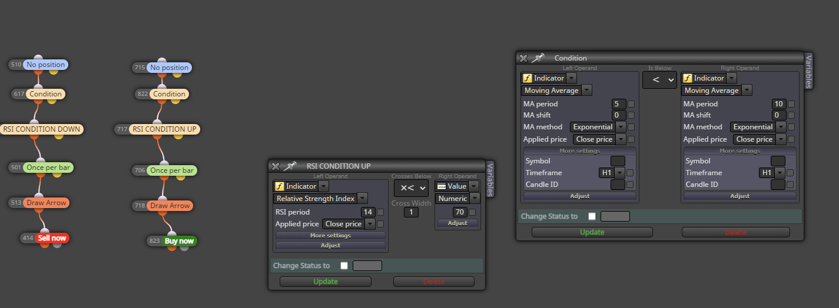This screenshot has height=308, width=839.
Task: Open the Numeric type dropdown
Action: pyautogui.click(x=457, y=199)
